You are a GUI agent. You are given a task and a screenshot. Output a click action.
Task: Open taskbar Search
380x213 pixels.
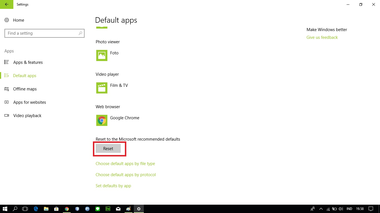15,209
